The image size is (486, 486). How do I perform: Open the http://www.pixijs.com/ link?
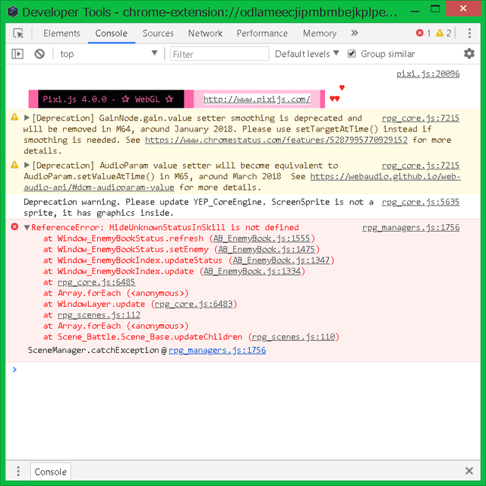(x=257, y=99)
